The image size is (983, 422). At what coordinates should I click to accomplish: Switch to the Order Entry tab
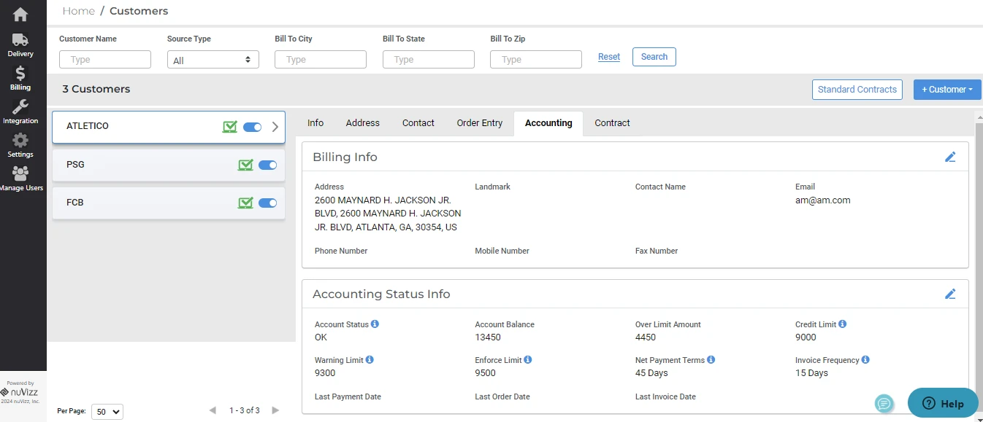point(480,123)
